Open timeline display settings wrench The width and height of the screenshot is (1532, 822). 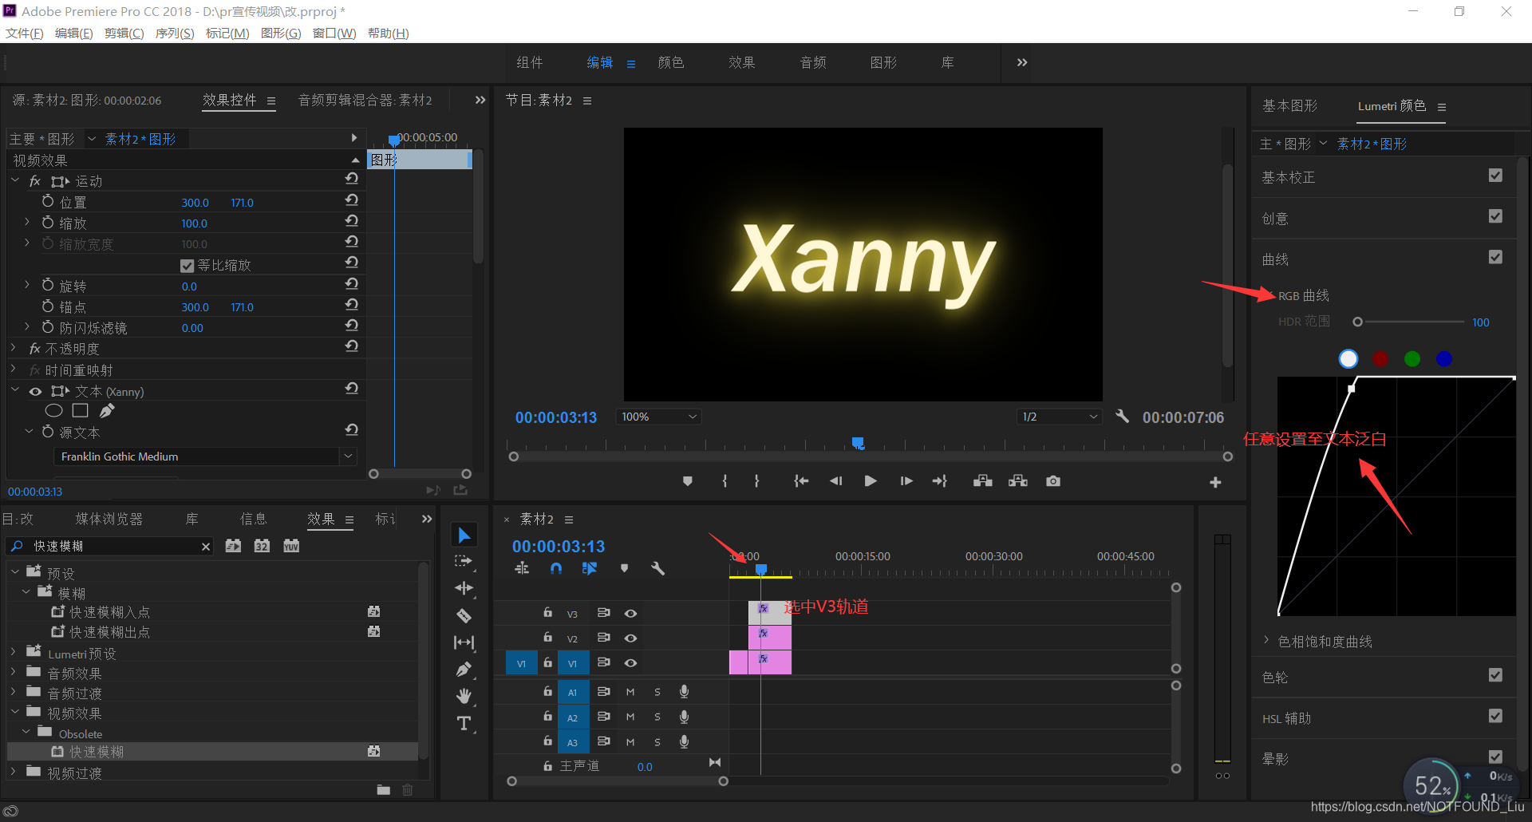(657, 568)
